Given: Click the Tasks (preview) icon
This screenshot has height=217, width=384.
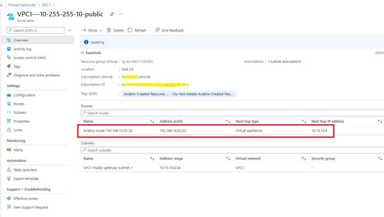Looking at the screenshot, I should coord(9,170).
